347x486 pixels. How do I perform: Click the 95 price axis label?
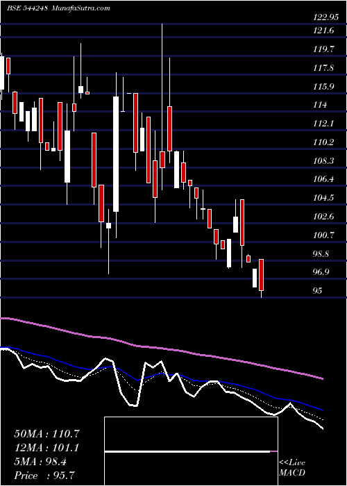pyautogui.click(x=318, y=290)
